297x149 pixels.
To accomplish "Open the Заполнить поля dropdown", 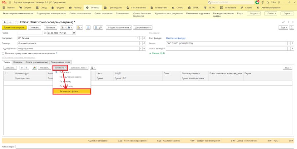I will coord(79,68).
